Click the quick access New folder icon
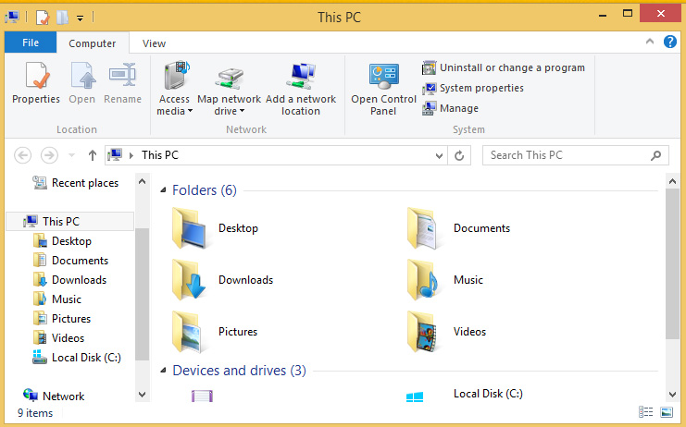 tap(63, 18)
